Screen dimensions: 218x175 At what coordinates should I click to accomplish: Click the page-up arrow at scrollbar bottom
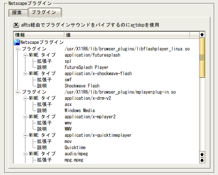(202, 155)
